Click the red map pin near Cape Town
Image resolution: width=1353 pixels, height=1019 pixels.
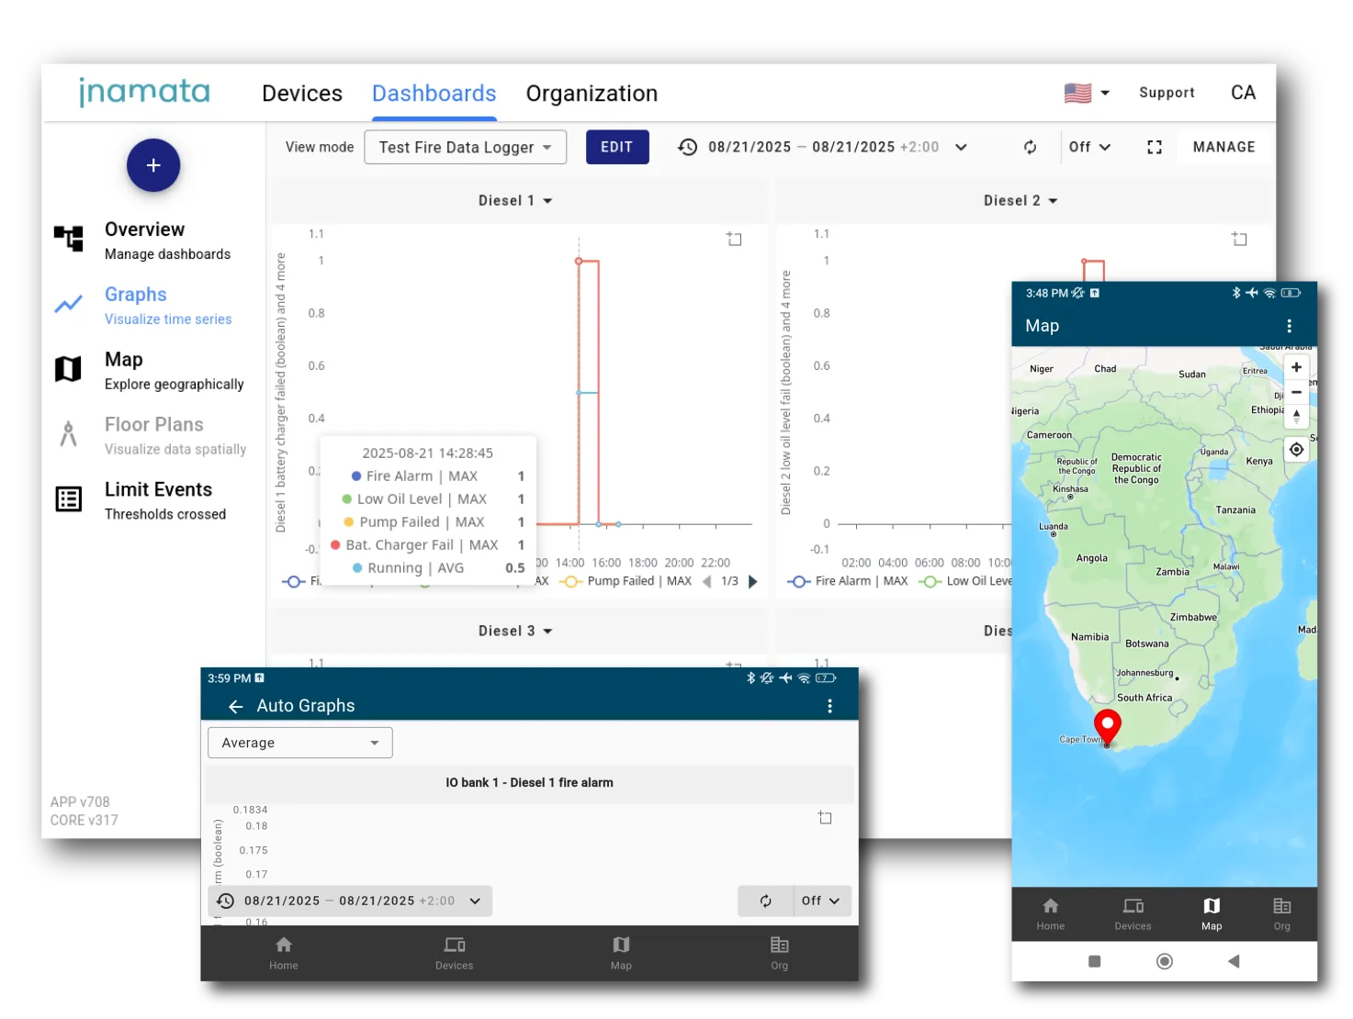pyautogui.click(x=1107, y=725)
